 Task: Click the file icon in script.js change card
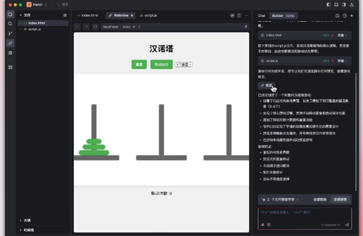[263, 61]
